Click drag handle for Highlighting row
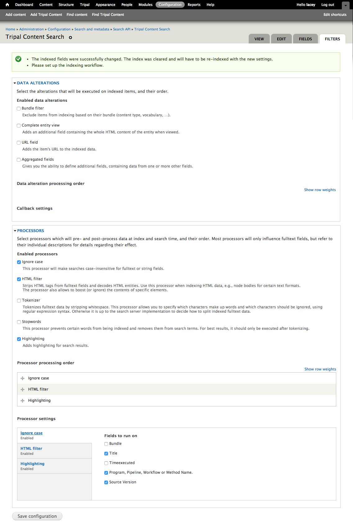353x524 pixels. point(22,401)
